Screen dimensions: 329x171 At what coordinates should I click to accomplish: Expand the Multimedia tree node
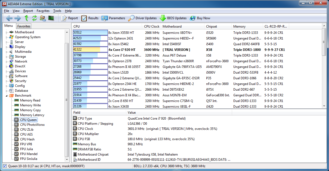pos(7,52)
